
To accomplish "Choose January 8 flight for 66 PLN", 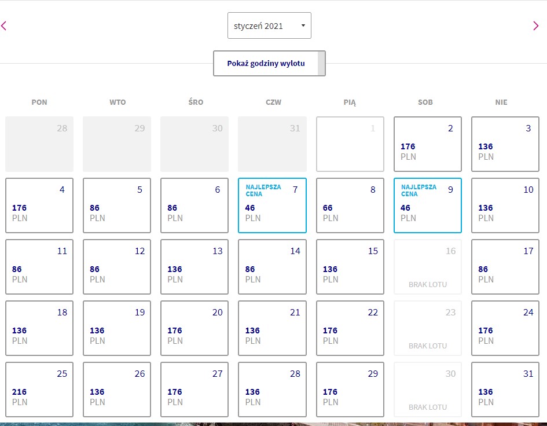I will 350,205.
